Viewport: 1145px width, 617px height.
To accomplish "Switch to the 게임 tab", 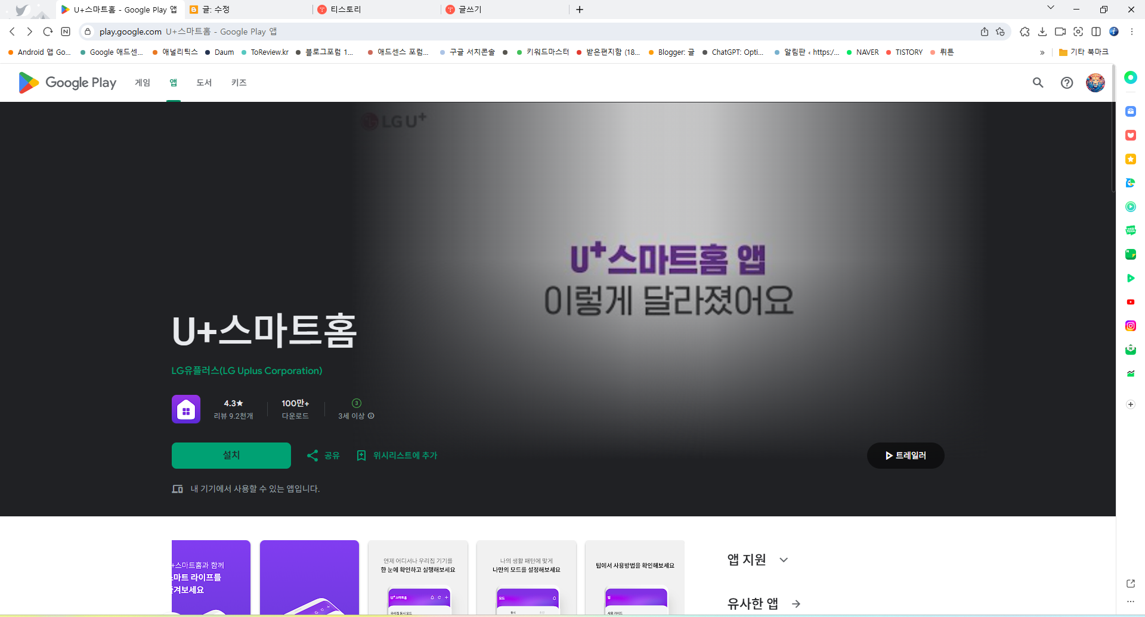I will (143, 83).
